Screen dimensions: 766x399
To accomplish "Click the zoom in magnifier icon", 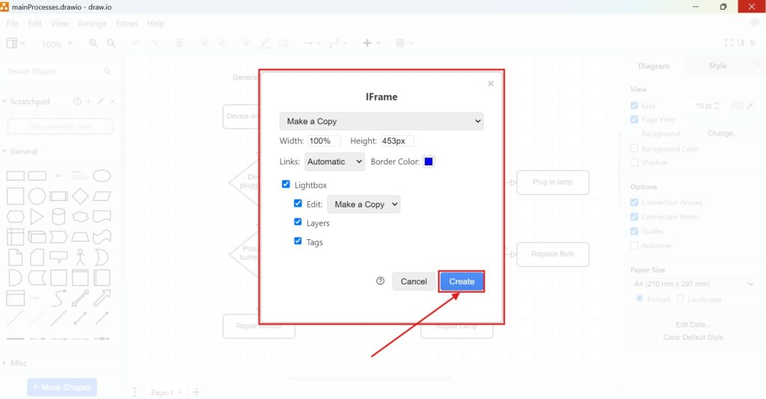I will coord(93,43).
